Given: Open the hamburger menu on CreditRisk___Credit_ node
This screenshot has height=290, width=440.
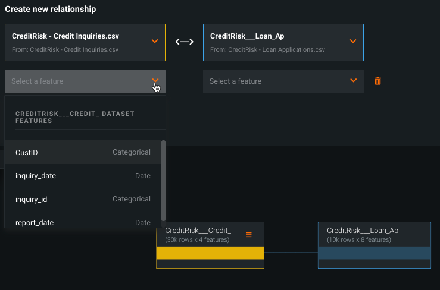Looking at the screenshot, I should point(249,235).
